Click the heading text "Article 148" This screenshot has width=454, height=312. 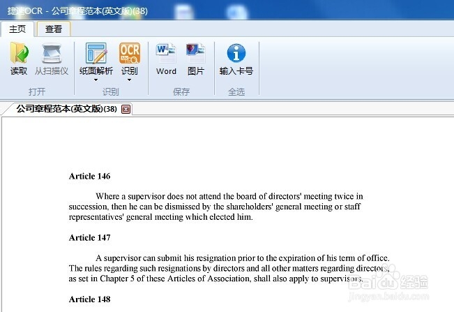[x=89, y=299]
